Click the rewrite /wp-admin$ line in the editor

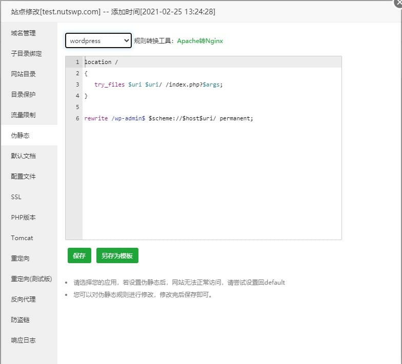[168, 118]
